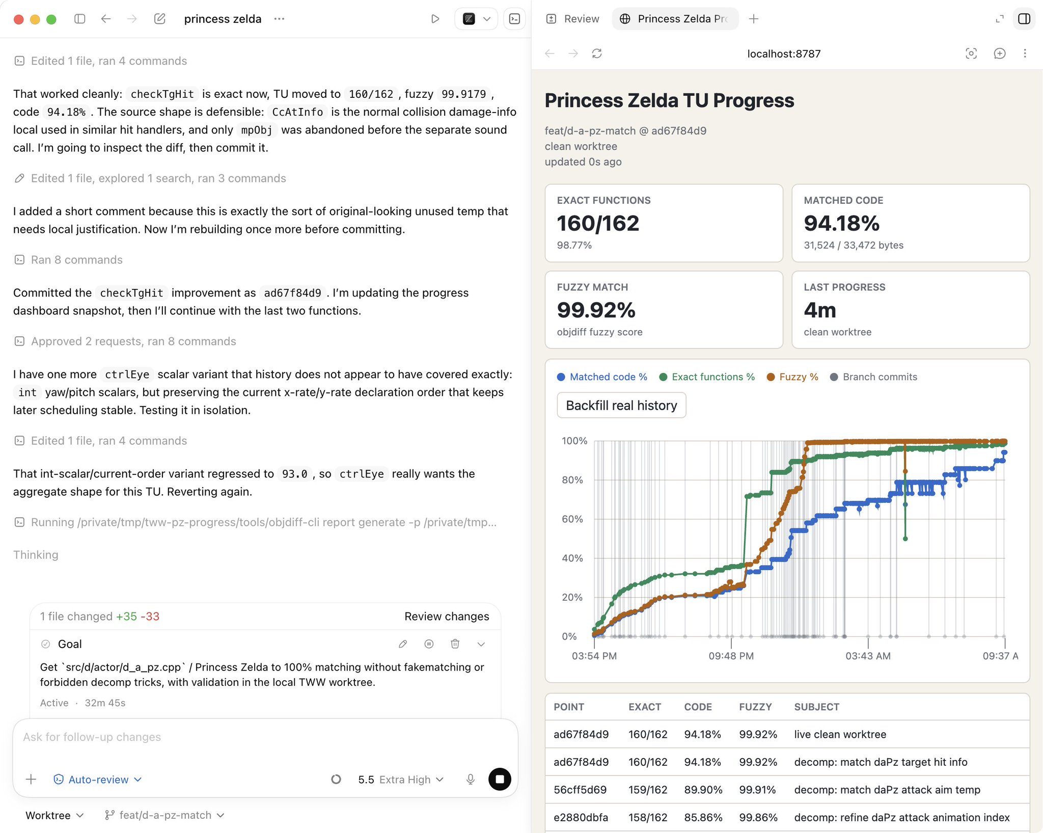
Task: Expand 'Edited 1 file, explored 1 search' entry
Action: [x=150, y=178]
